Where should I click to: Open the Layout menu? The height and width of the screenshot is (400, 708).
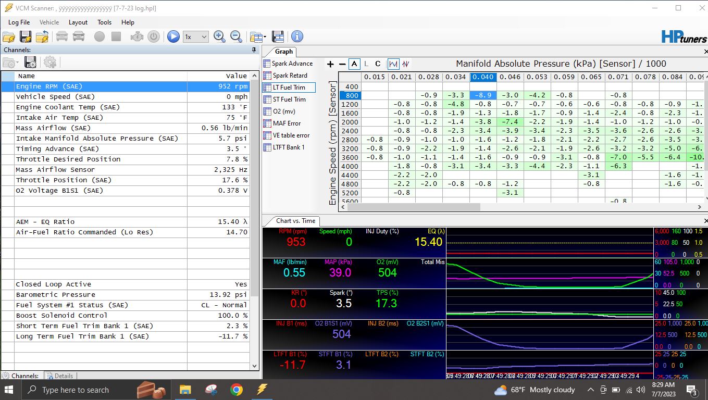point(78,22)
